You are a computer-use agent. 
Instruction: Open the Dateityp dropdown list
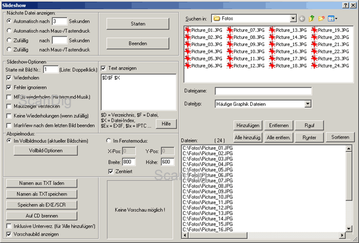pyautogui.click(x=307, y=104)
